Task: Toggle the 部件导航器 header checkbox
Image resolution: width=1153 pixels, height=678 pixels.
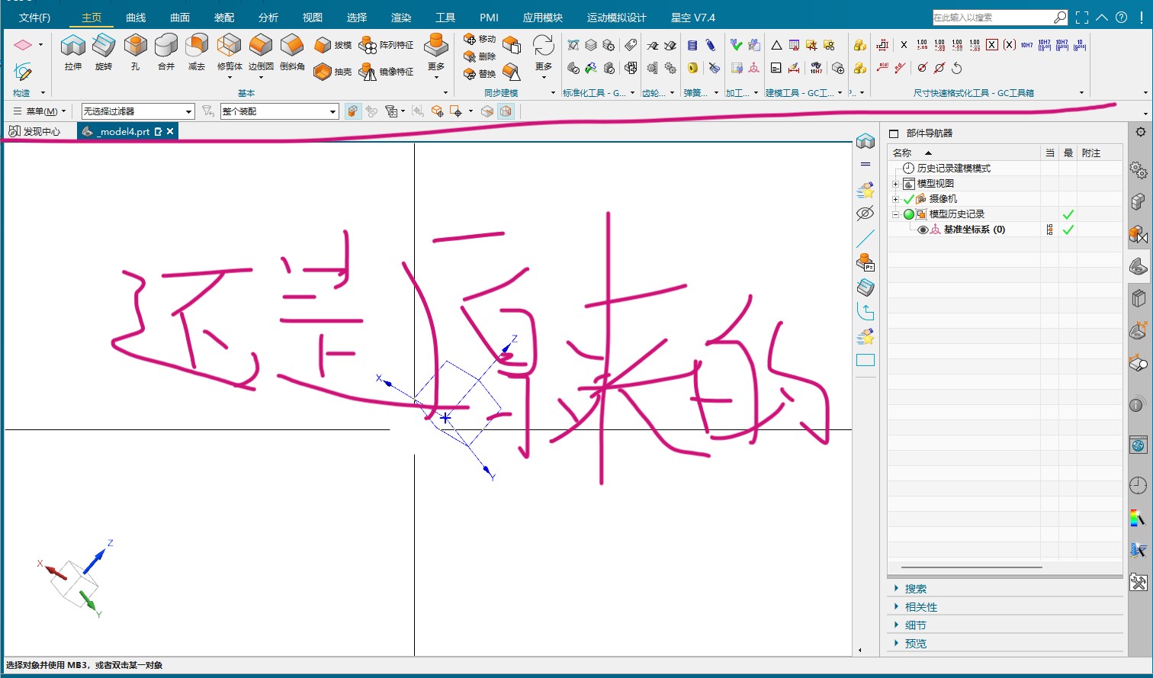Action: click(894, 133)
